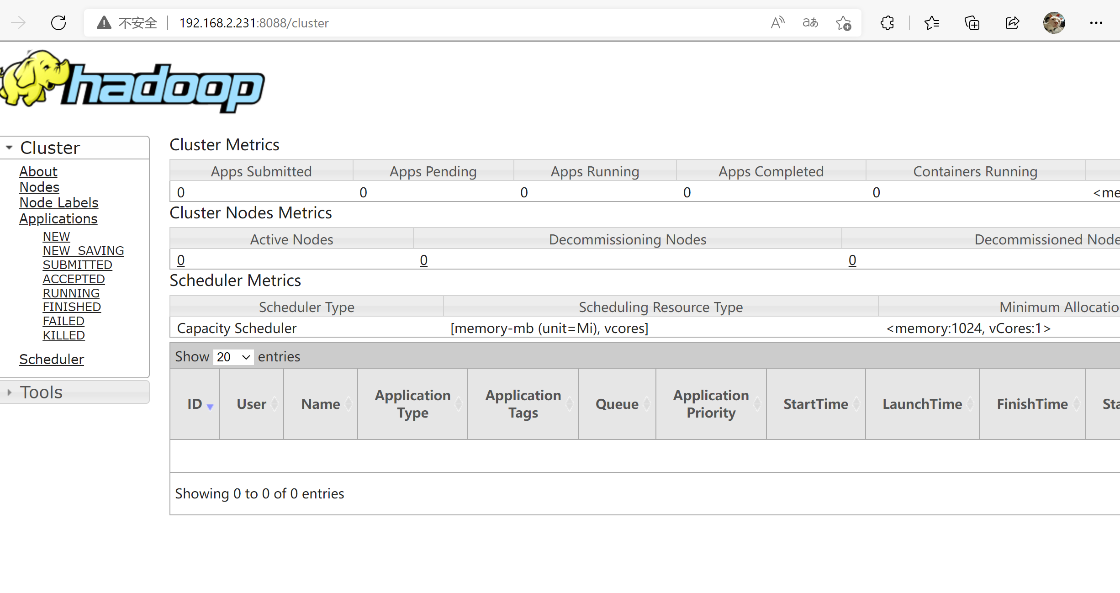The height and width of the screenshot is (593, 1120).
Task: Sort table by ID column header
Action: pos(195,404)
